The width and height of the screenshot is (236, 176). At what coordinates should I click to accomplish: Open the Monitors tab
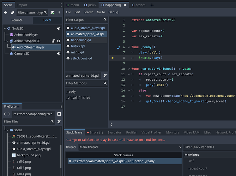pos(173,132)
